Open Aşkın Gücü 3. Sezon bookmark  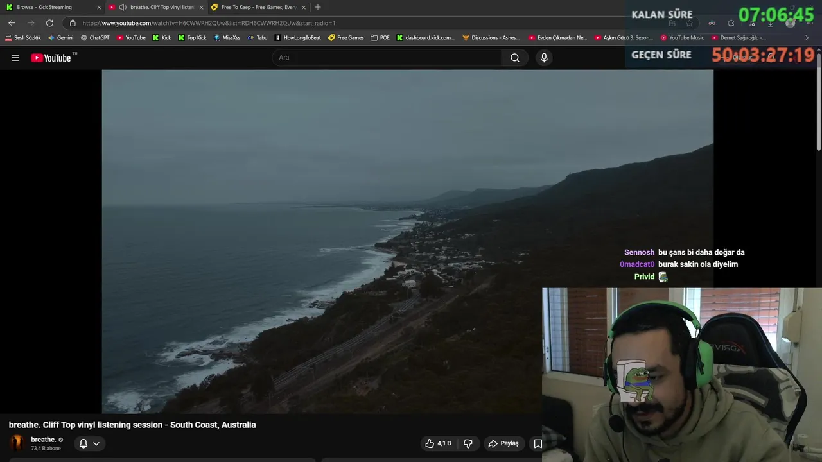coord(624,38)
